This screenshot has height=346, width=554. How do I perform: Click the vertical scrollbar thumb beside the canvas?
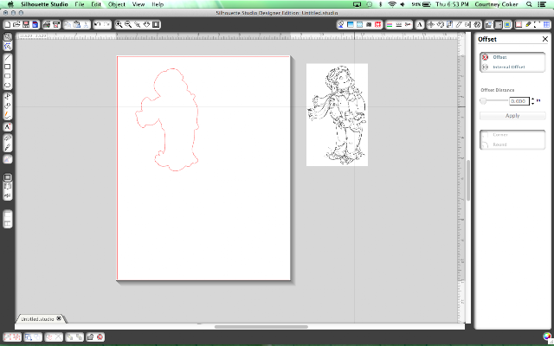tap(468, 180)
